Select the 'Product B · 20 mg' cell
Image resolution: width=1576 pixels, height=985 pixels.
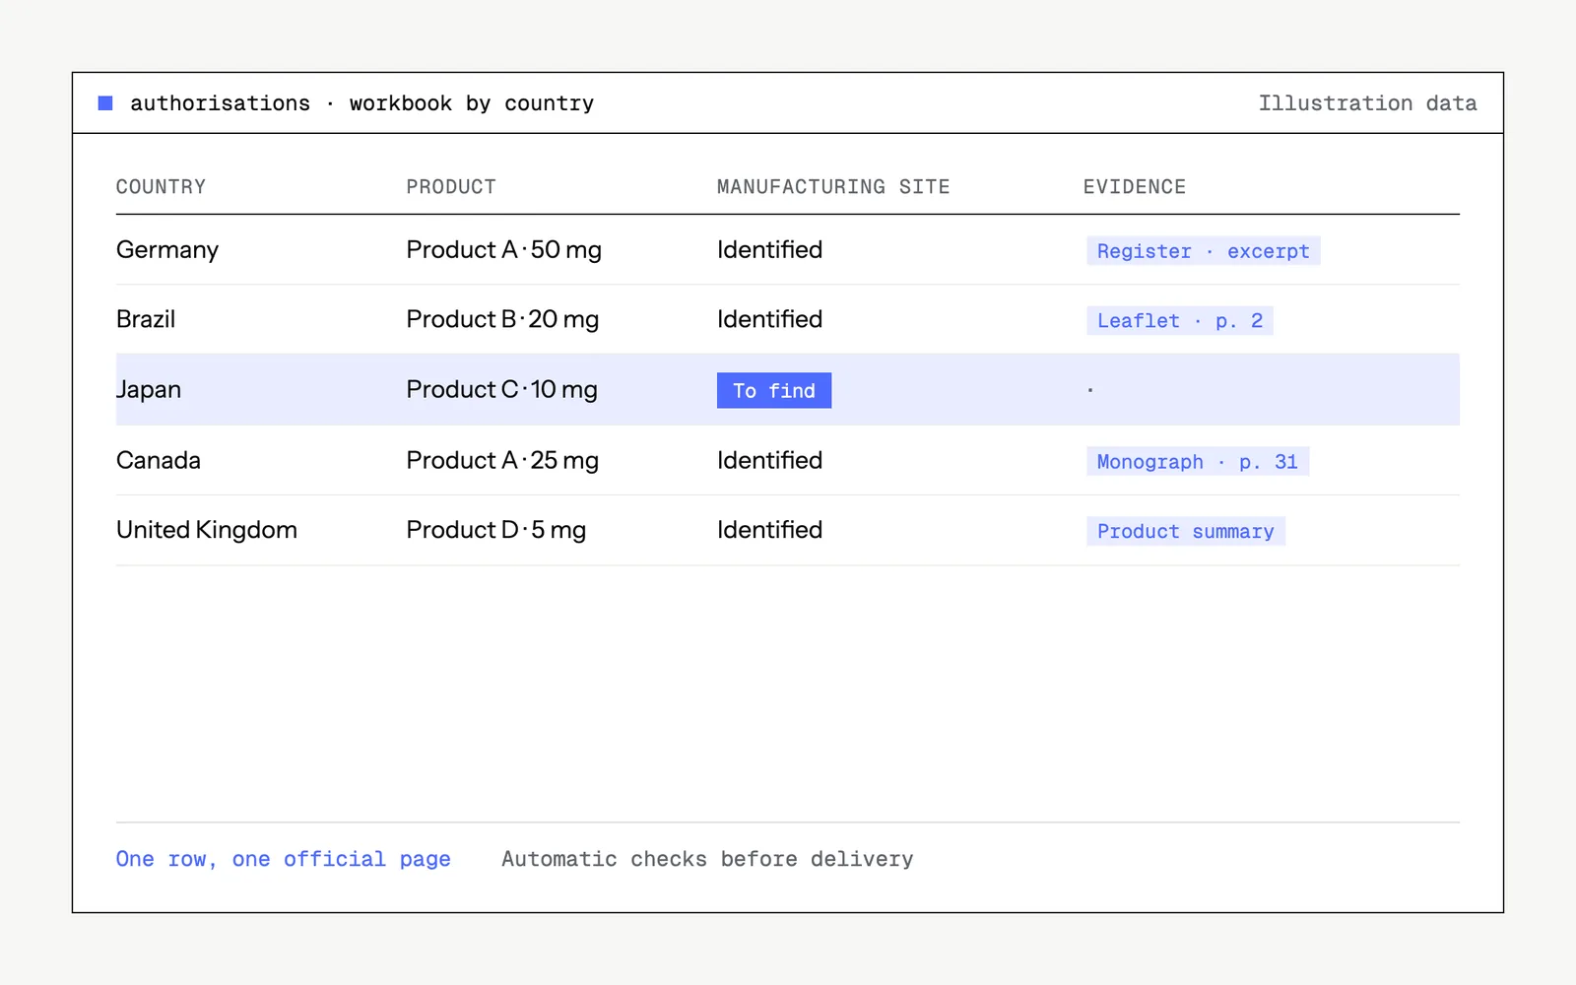pyautogui.click(x=502, y=319)
